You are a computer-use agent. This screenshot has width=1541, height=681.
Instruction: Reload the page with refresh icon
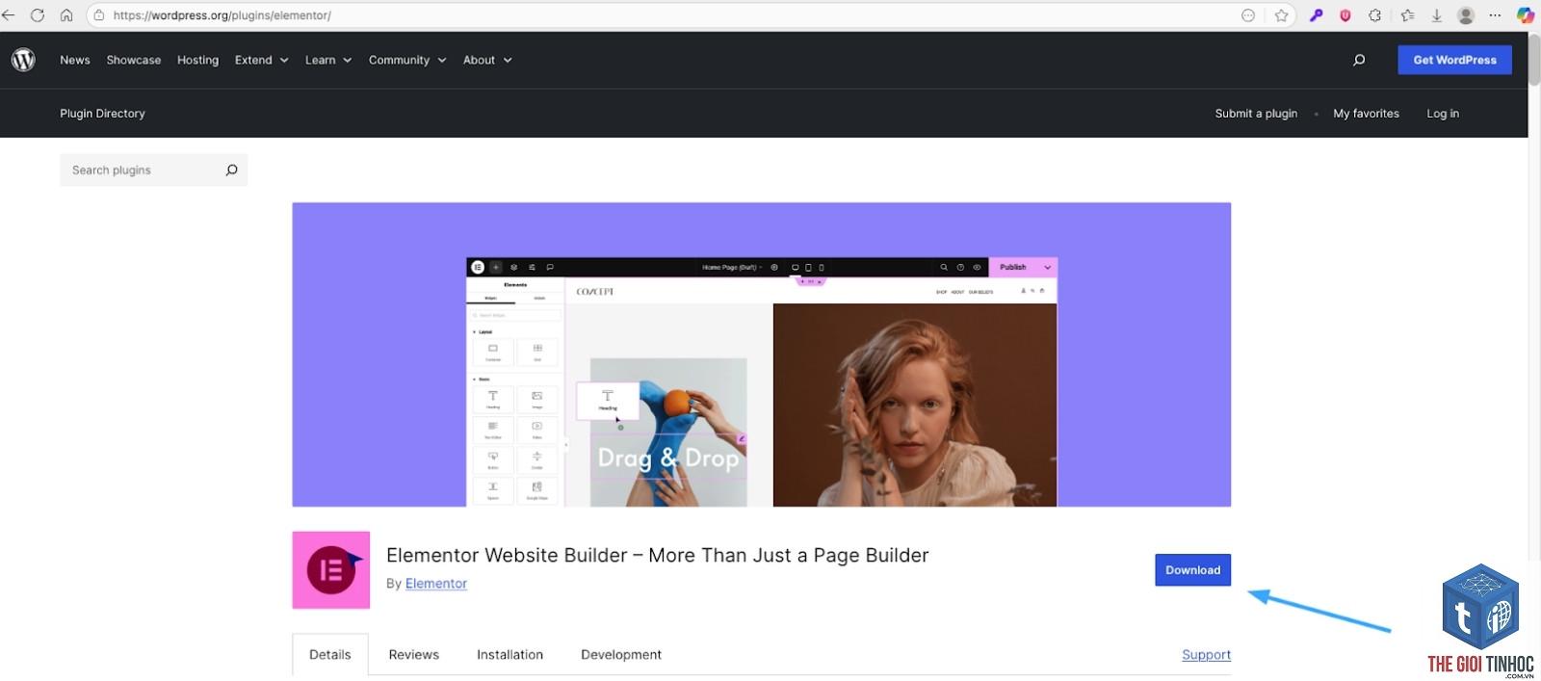pos(38,15)
